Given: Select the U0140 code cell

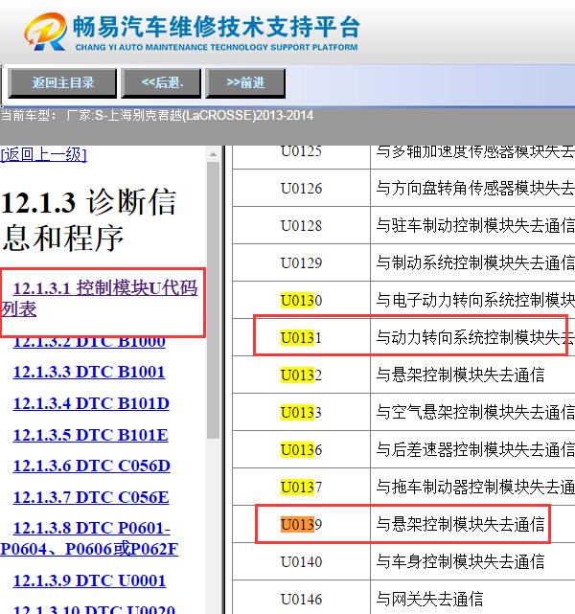Looking at the screenshot, I should coord(301,562).
